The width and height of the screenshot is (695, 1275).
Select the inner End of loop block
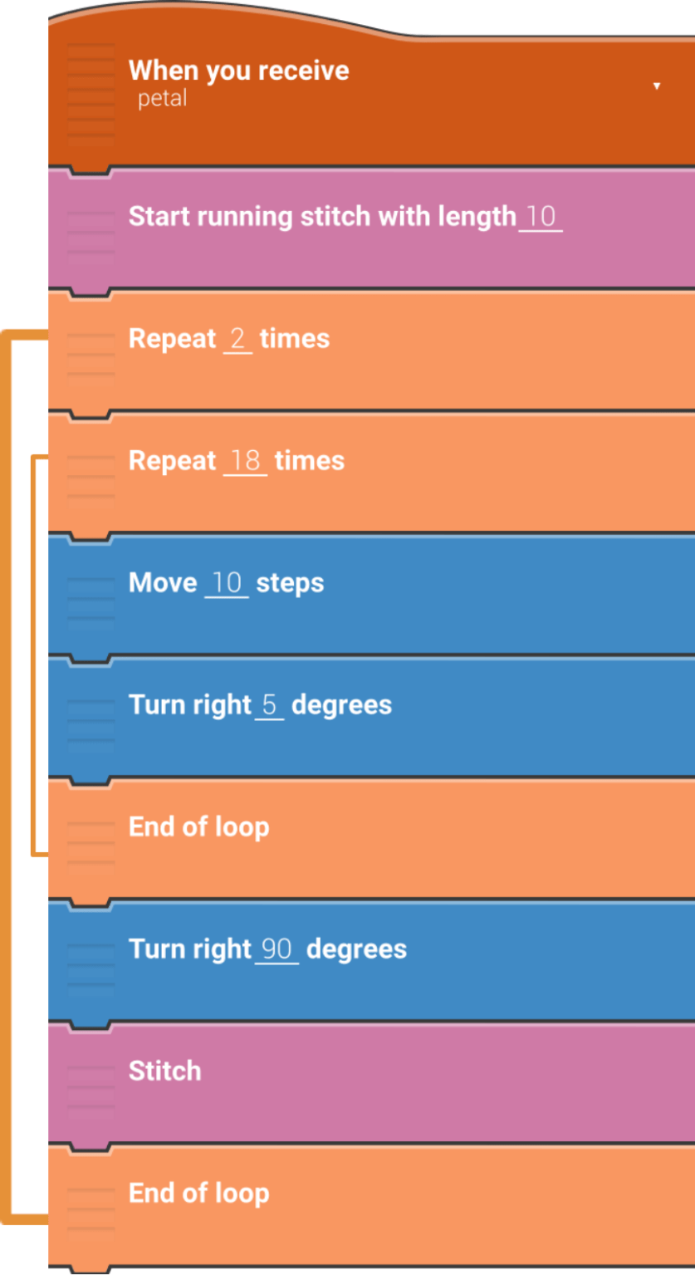click(x=198, y=827)
